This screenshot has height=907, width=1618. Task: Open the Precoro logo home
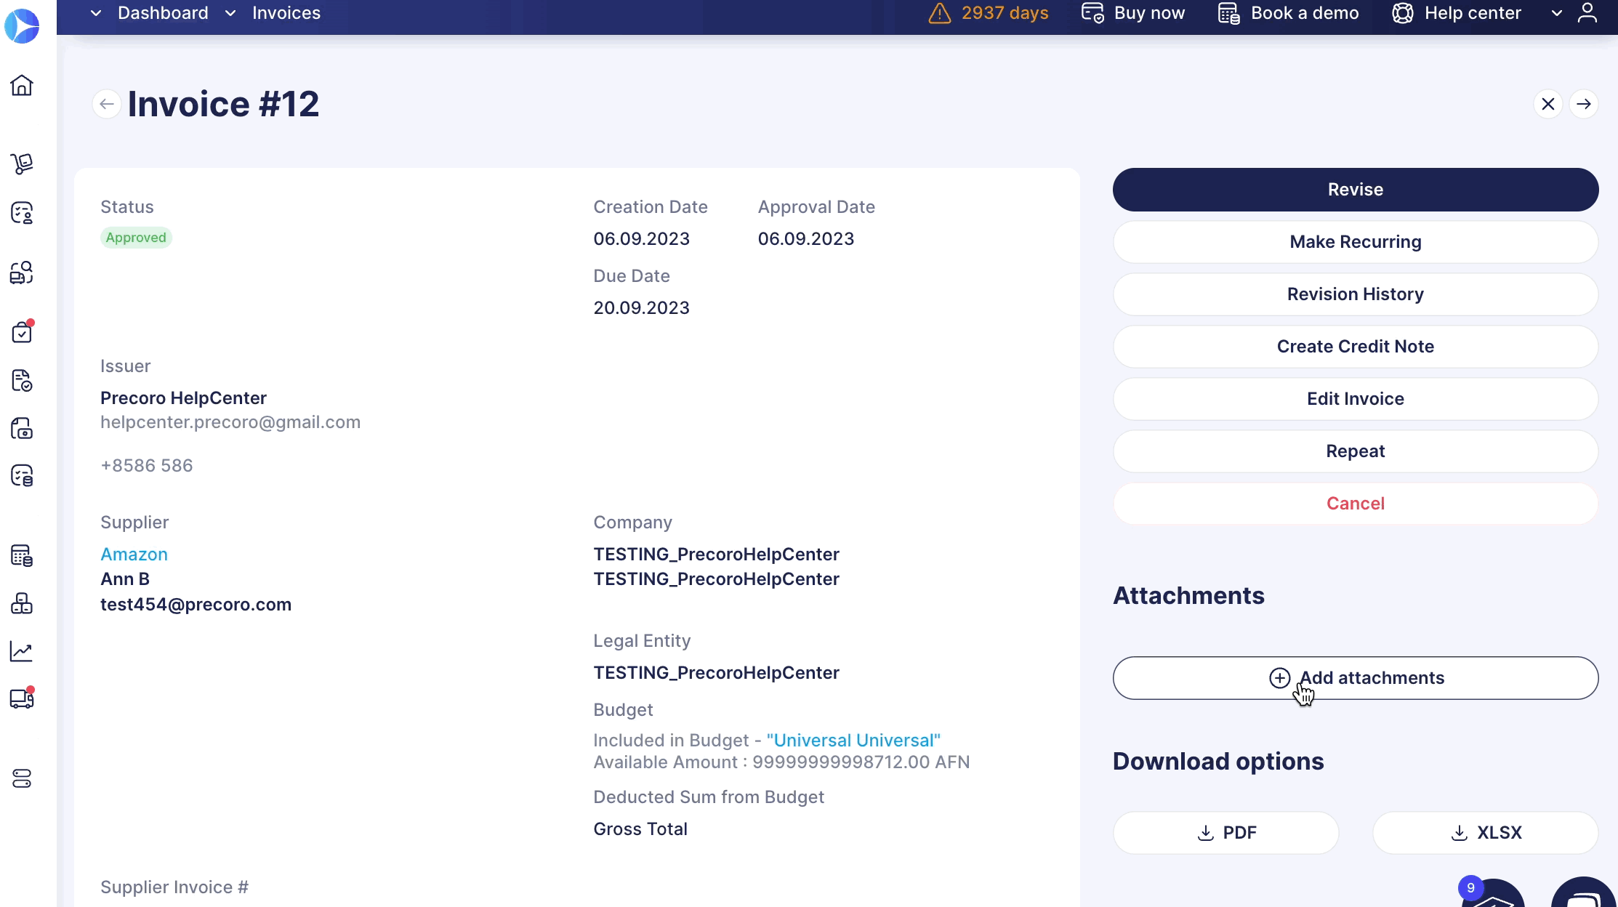pyautogui.click(x=22, y=26)
